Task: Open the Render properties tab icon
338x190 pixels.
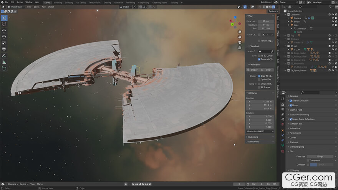Action: (283, 105)
